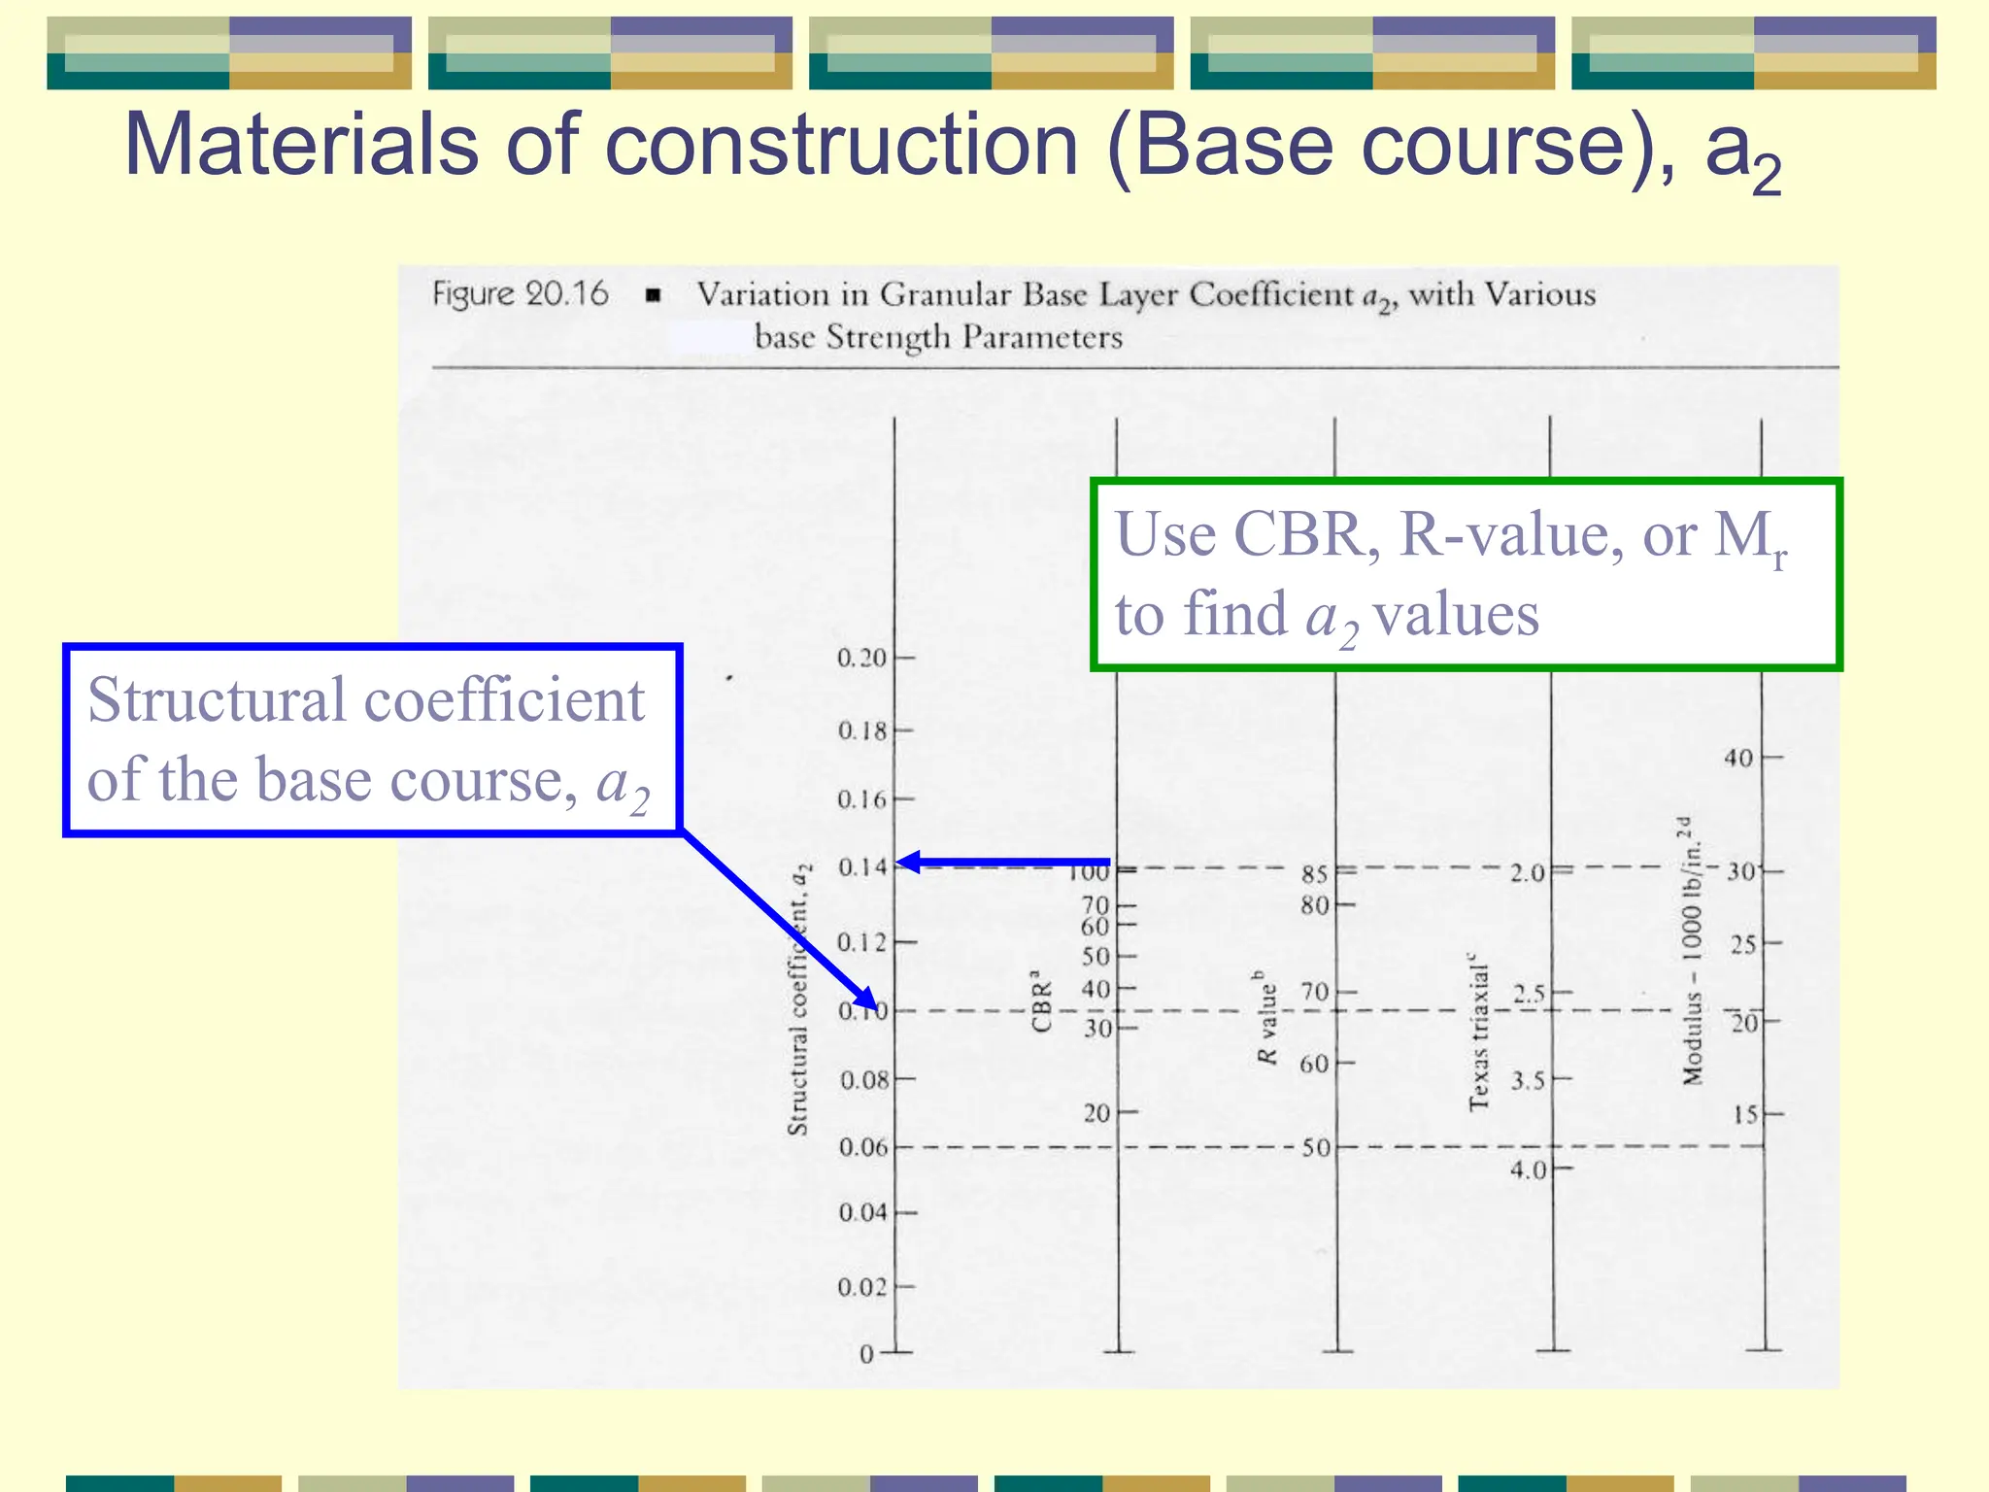1989x1492 pixels.
Task: Click the 2.0 mark on Texas triaxial scale
Action: coord(1527,873)
